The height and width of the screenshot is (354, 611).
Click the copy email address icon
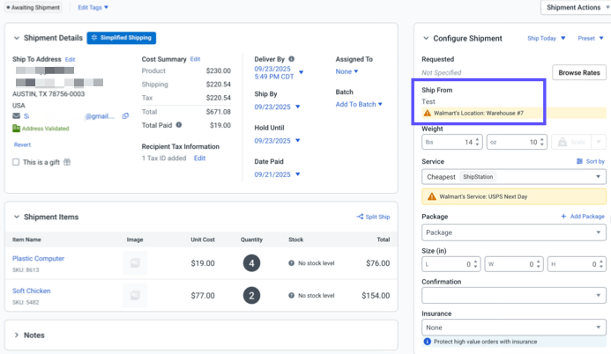125,116
